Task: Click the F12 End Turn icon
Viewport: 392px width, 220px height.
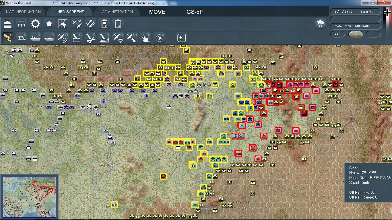Action: [x=159, y=38]
